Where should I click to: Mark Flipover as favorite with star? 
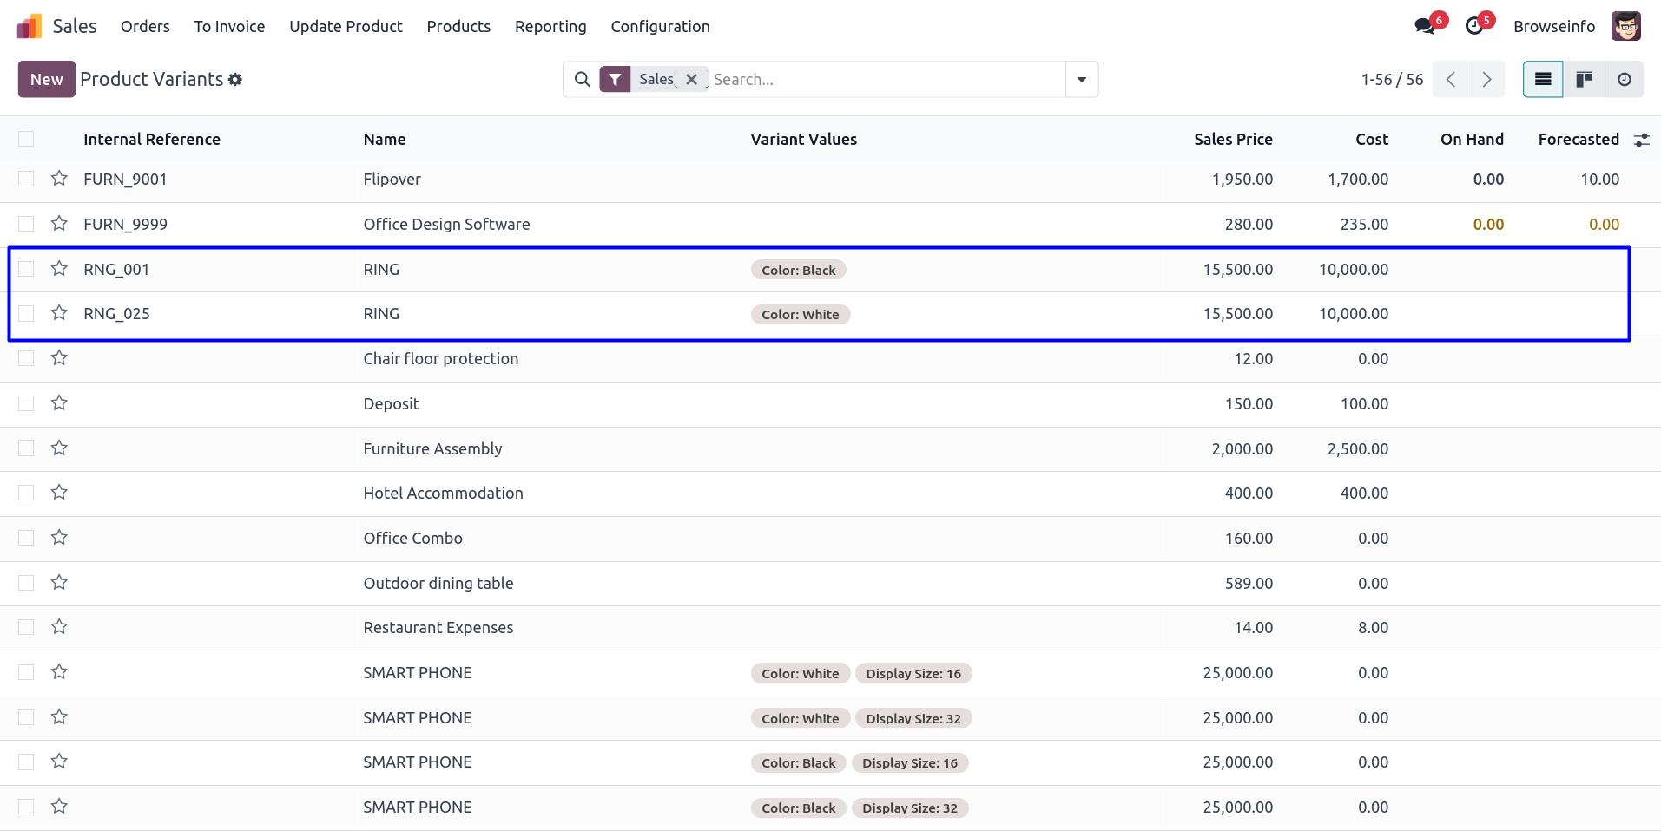[x=59, y=179]
